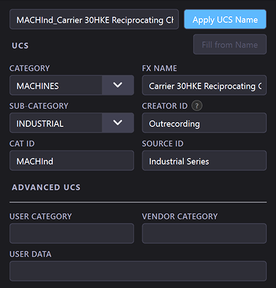Screen dimensions: 276x288
Task: Click the UCS section heading
Action: 20,46
